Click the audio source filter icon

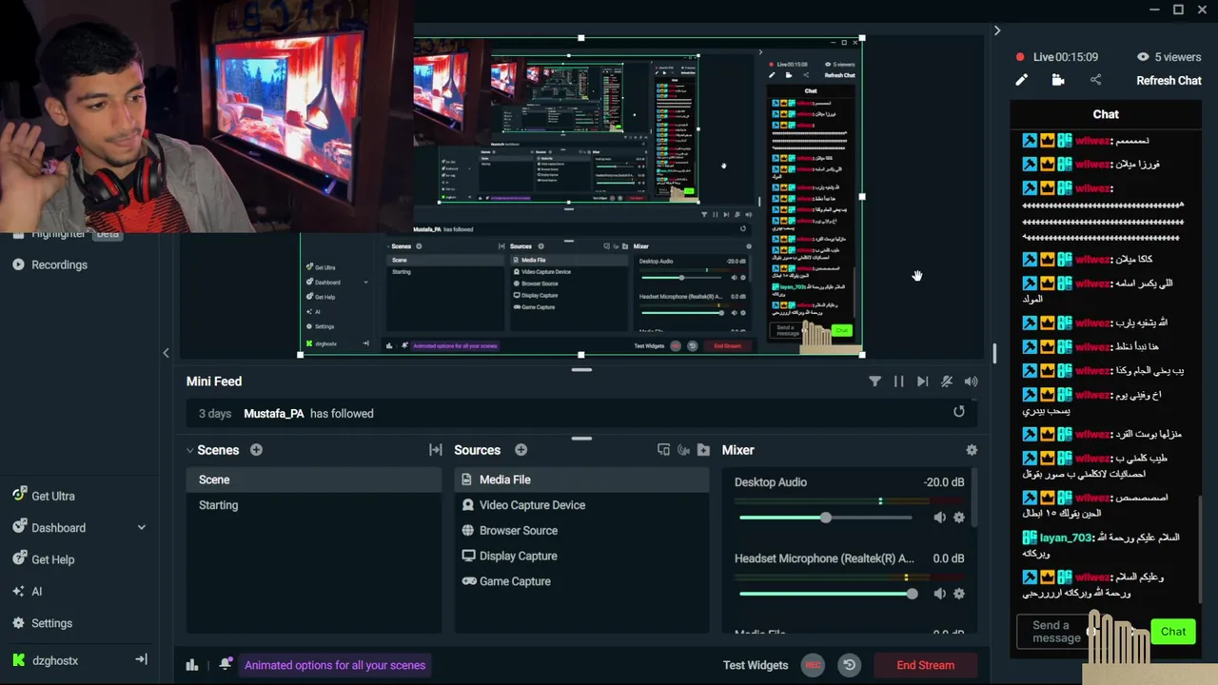click(683, 450)
